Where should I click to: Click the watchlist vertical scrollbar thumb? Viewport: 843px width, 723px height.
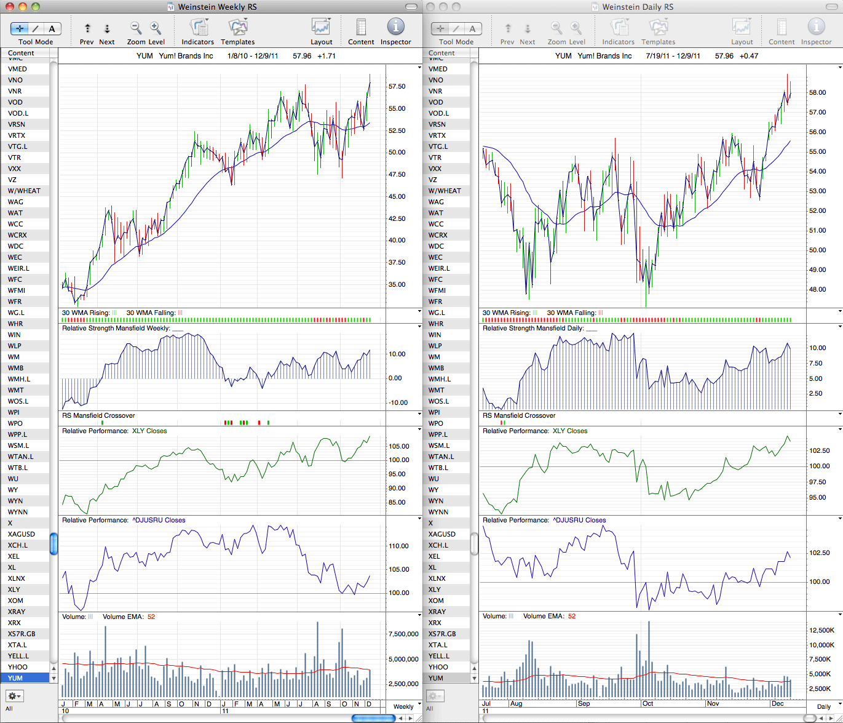click(53, 543)
